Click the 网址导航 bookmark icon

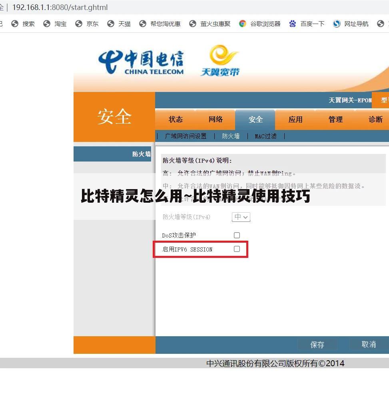click(337, 24)
